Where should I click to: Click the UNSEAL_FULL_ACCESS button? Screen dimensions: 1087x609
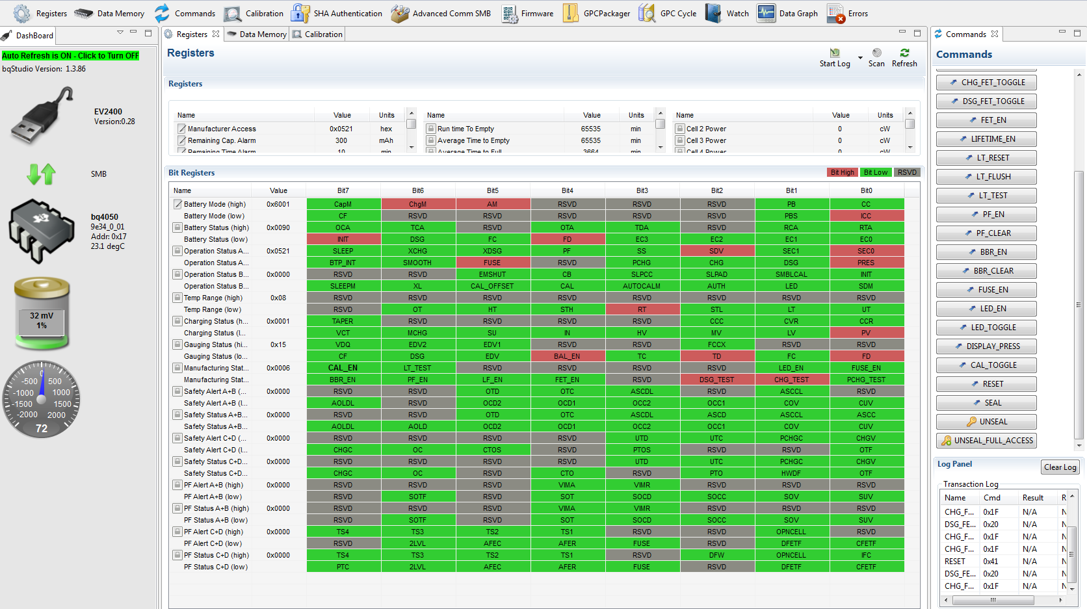986,441
